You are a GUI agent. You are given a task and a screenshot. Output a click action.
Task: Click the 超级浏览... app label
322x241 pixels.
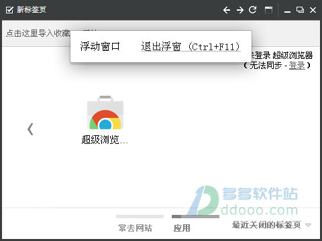(105, 140)
